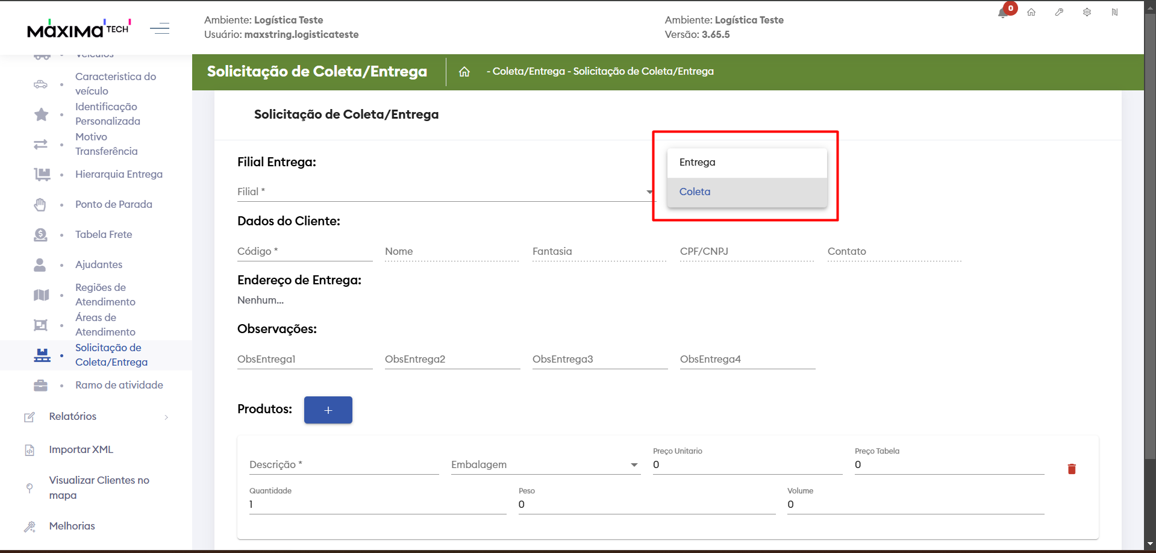1156x553 pixels.
Task: Open the settings gear icon
Action: pos(1087,12)
